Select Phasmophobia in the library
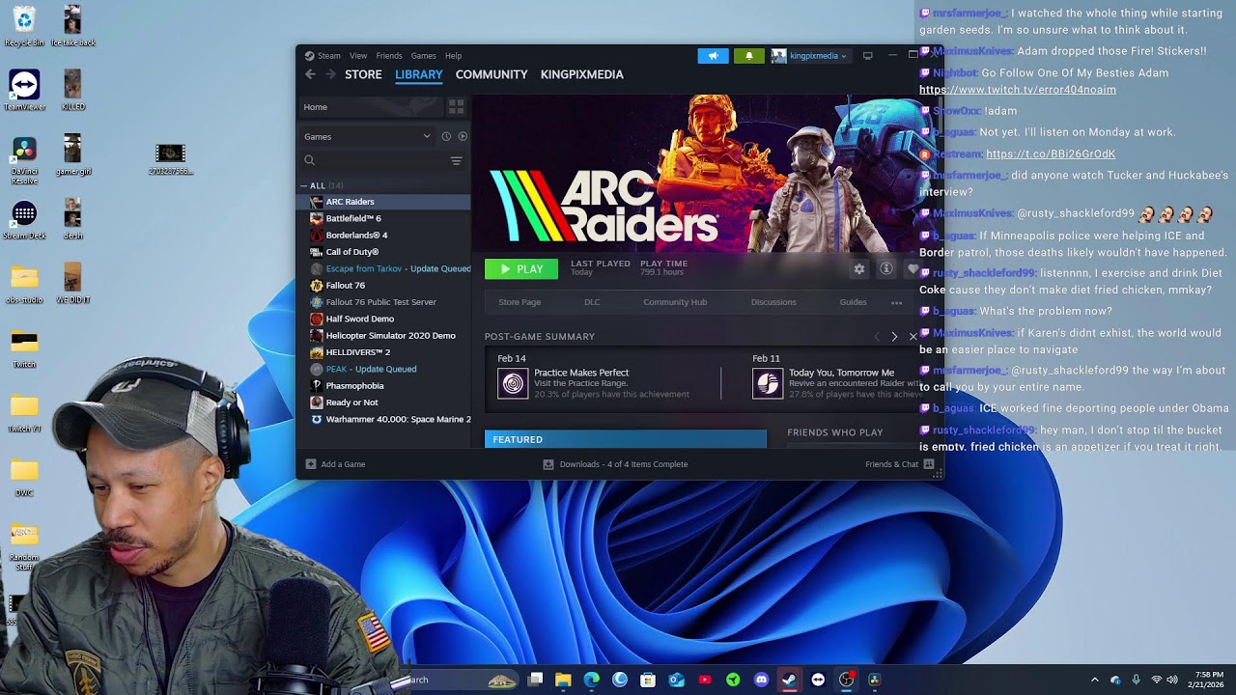This screenshot has height=695, width=1236. coord(383,386)
